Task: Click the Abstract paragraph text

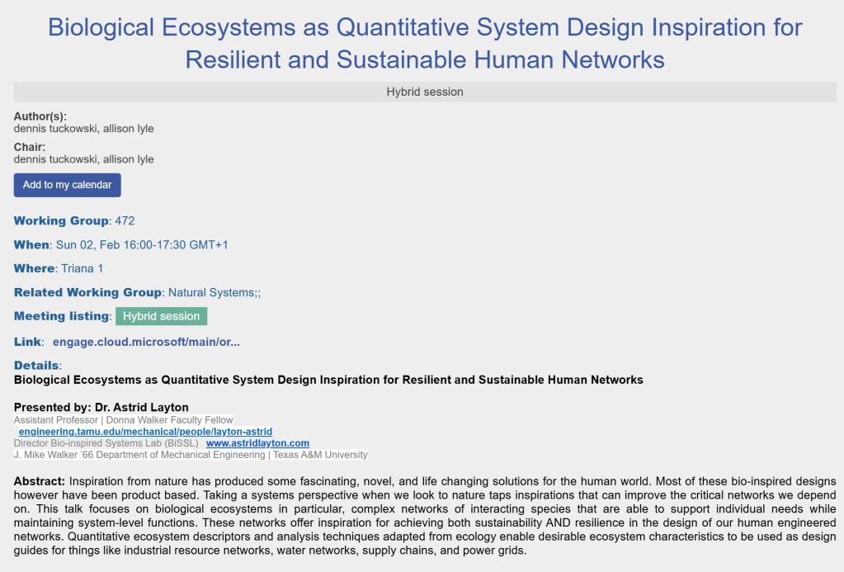Action: (x=424, y=516)
